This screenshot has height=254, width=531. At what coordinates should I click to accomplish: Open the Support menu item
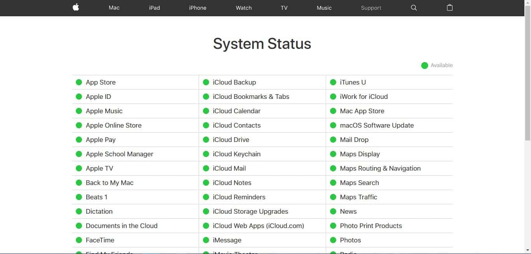370,8
